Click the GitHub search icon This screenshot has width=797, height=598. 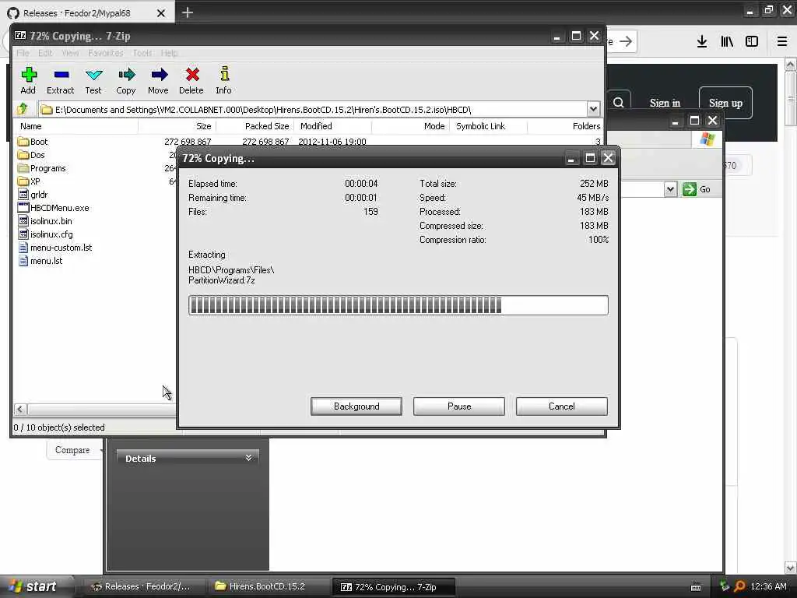[x=619, y=103]
